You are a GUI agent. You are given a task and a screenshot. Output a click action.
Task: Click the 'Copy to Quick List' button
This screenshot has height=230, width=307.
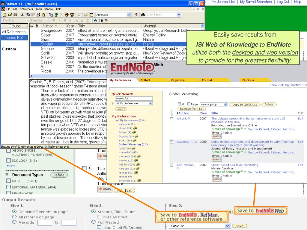pos(245,105)
